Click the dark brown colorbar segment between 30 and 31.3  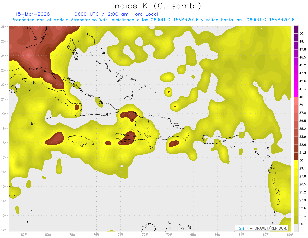296,156
